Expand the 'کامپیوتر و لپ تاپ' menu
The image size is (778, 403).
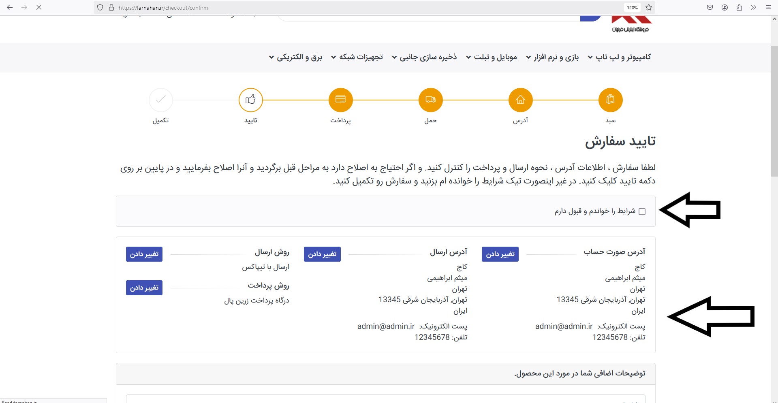[x=619, y=57]
